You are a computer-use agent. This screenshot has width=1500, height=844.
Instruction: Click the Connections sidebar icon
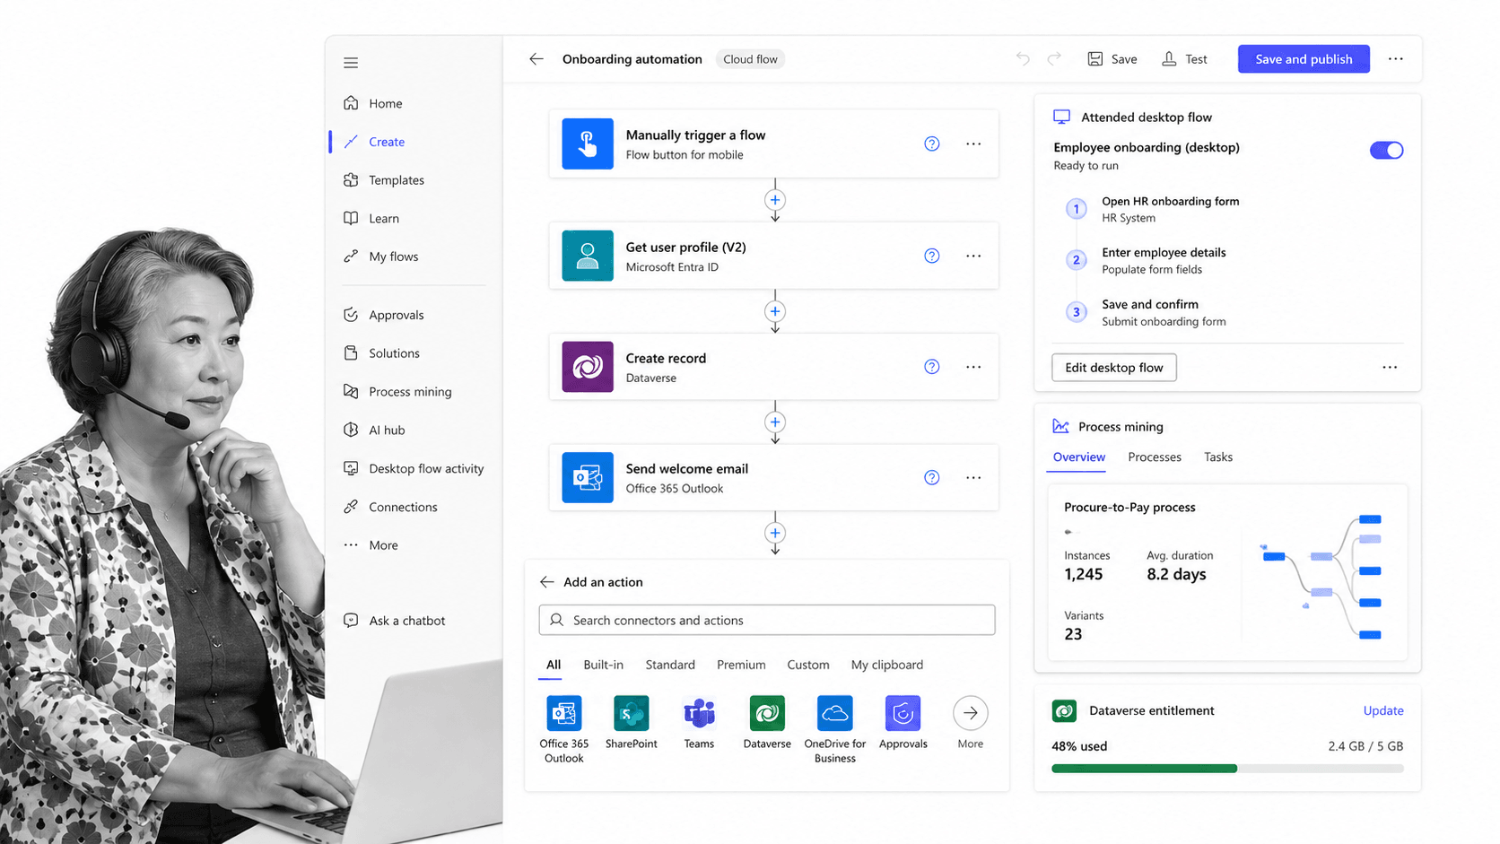tap(351, 507)
